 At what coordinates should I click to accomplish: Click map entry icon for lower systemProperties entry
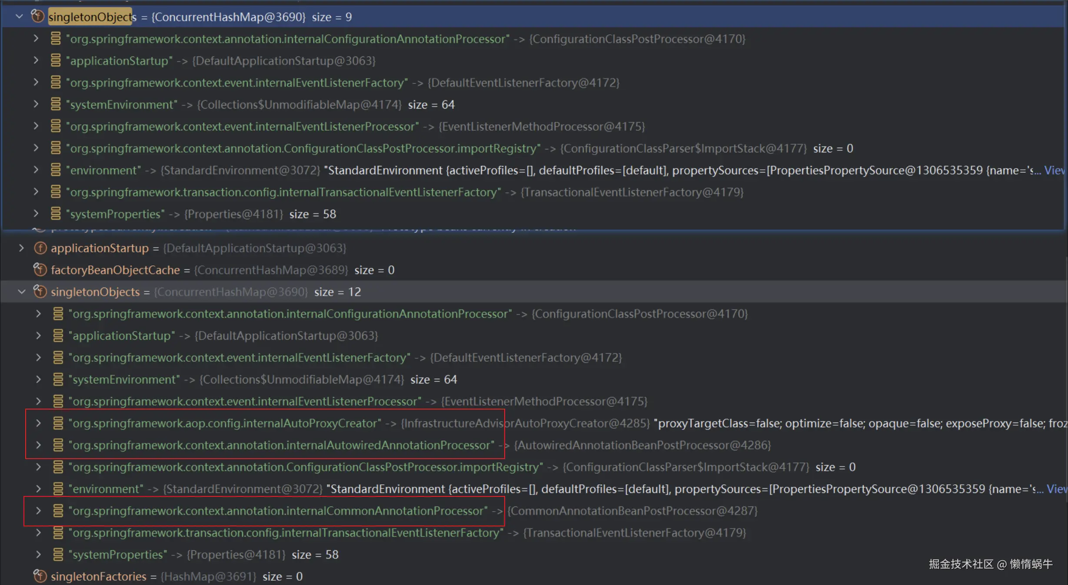[58, 555]
